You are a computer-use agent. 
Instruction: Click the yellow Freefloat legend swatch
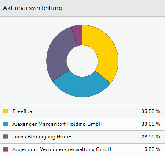pos(5,111)
